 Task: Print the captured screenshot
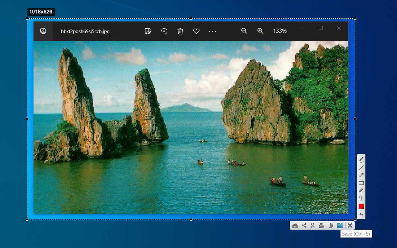pos(322,226)
